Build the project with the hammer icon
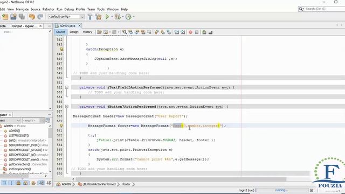The image size is (345, 194). 90,17
